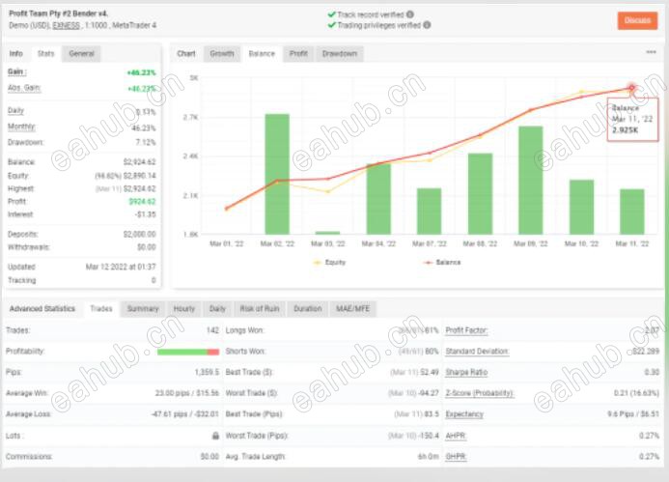Open the Summary statistics tab
The width and height of the screenshot is (669, 482).
143,309
